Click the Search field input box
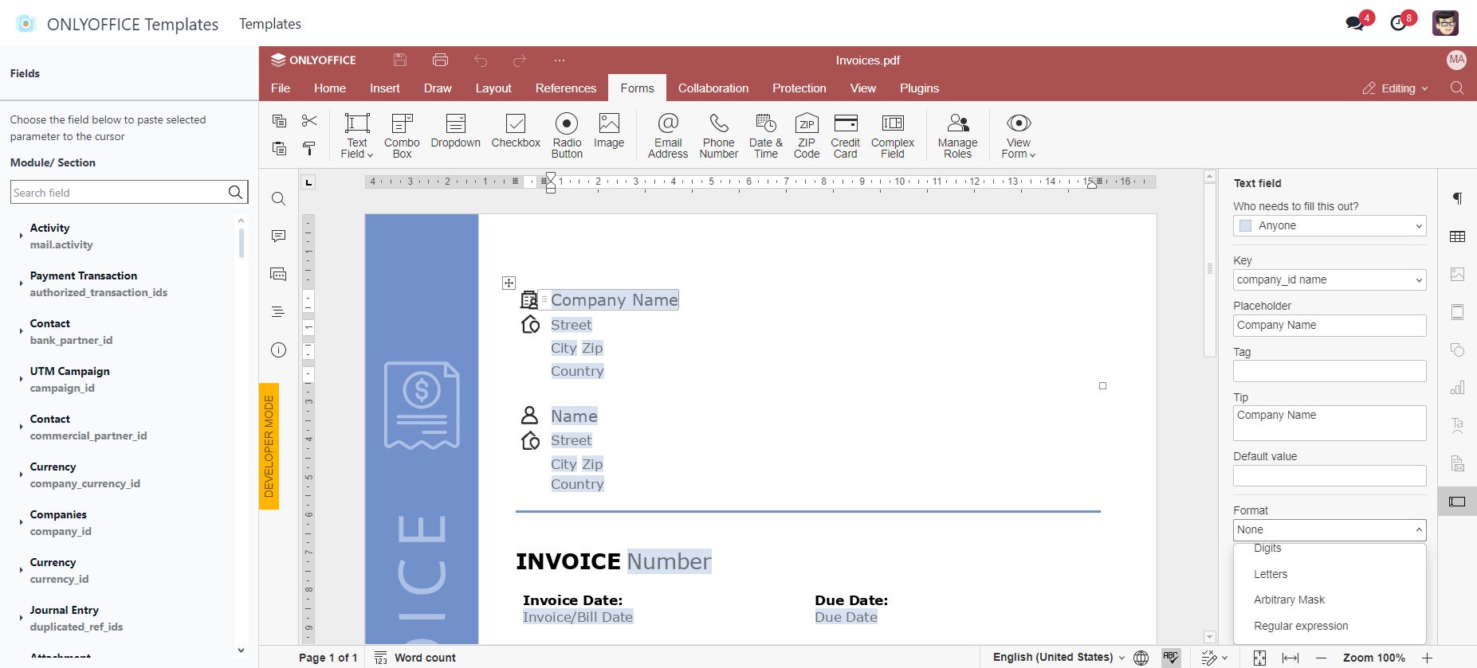The image size is (1477, 668). tap(120, 193)
